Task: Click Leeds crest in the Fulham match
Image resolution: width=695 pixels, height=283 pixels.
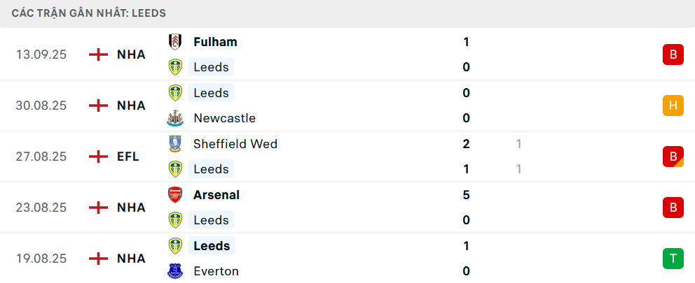Action: coord(175,67)
